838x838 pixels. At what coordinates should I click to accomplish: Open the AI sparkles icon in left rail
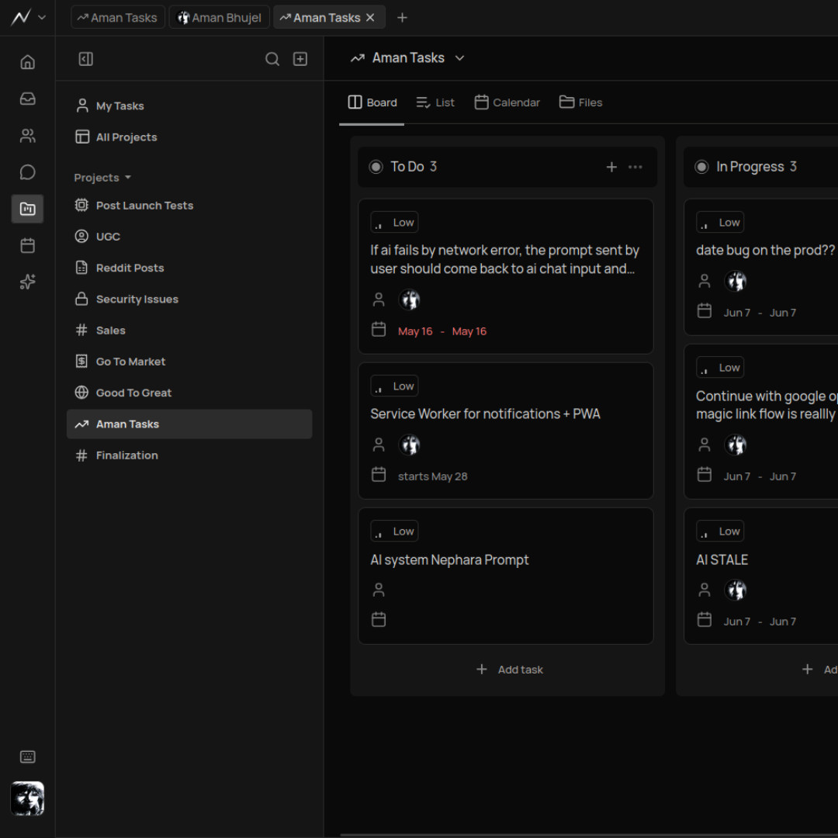(x=27, y=282)
